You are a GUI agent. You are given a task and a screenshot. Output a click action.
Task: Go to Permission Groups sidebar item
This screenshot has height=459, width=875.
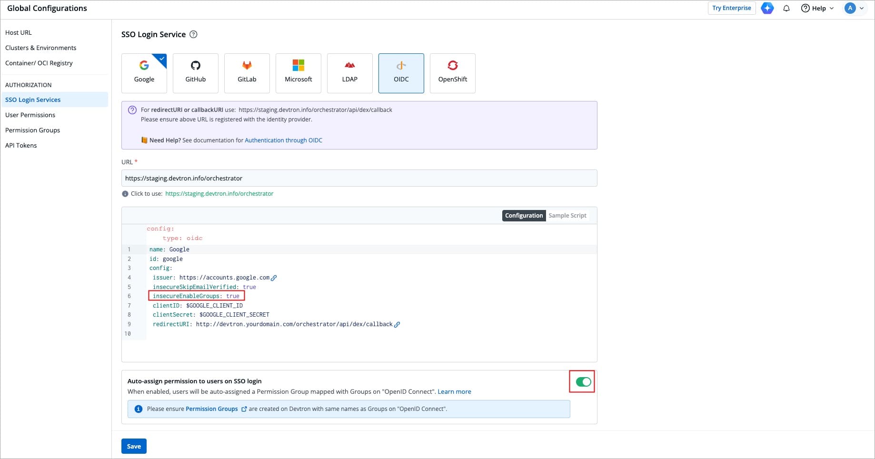32,130
